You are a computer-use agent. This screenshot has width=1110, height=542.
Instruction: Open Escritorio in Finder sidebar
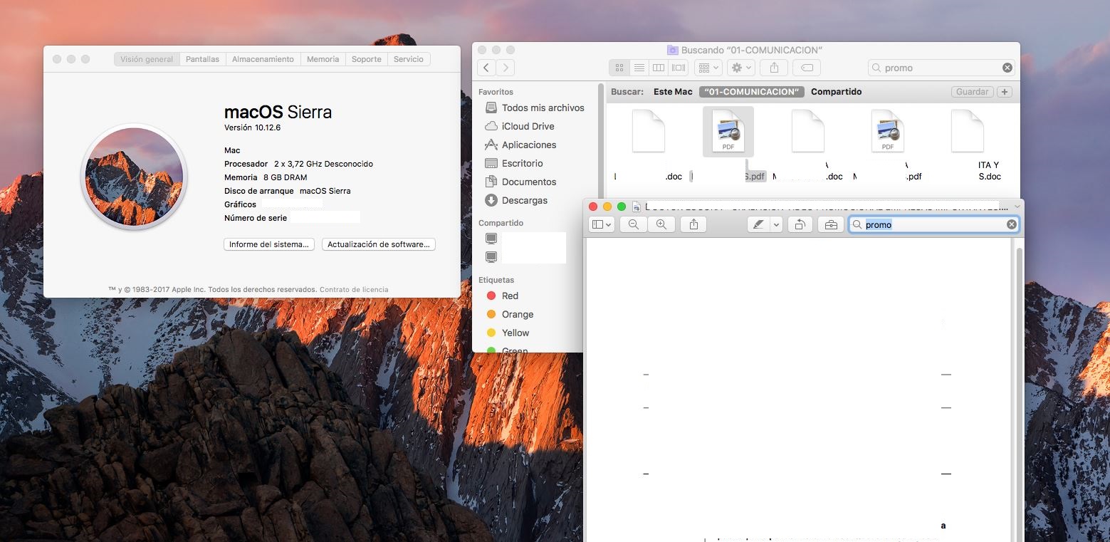pos(513,163)
